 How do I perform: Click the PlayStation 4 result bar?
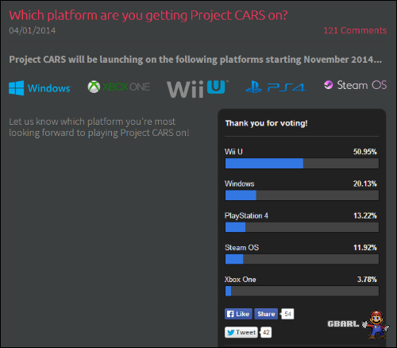click(302, 227)
